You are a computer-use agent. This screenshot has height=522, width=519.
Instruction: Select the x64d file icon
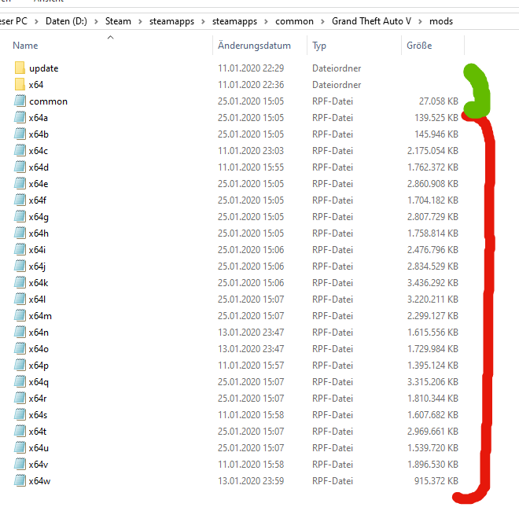[20, 167]
